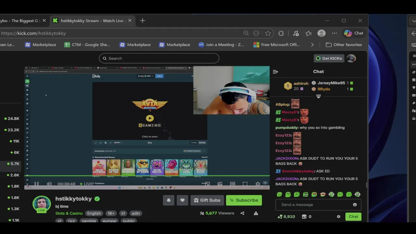
Task: Open the CTM - Google Sheets bookmark
Action: (87, 45)
